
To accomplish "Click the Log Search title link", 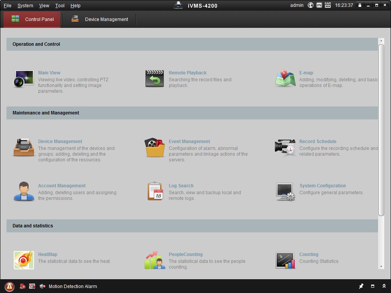I will [181, 186].
